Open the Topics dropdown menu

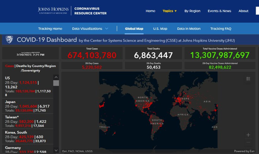[170, 11]
